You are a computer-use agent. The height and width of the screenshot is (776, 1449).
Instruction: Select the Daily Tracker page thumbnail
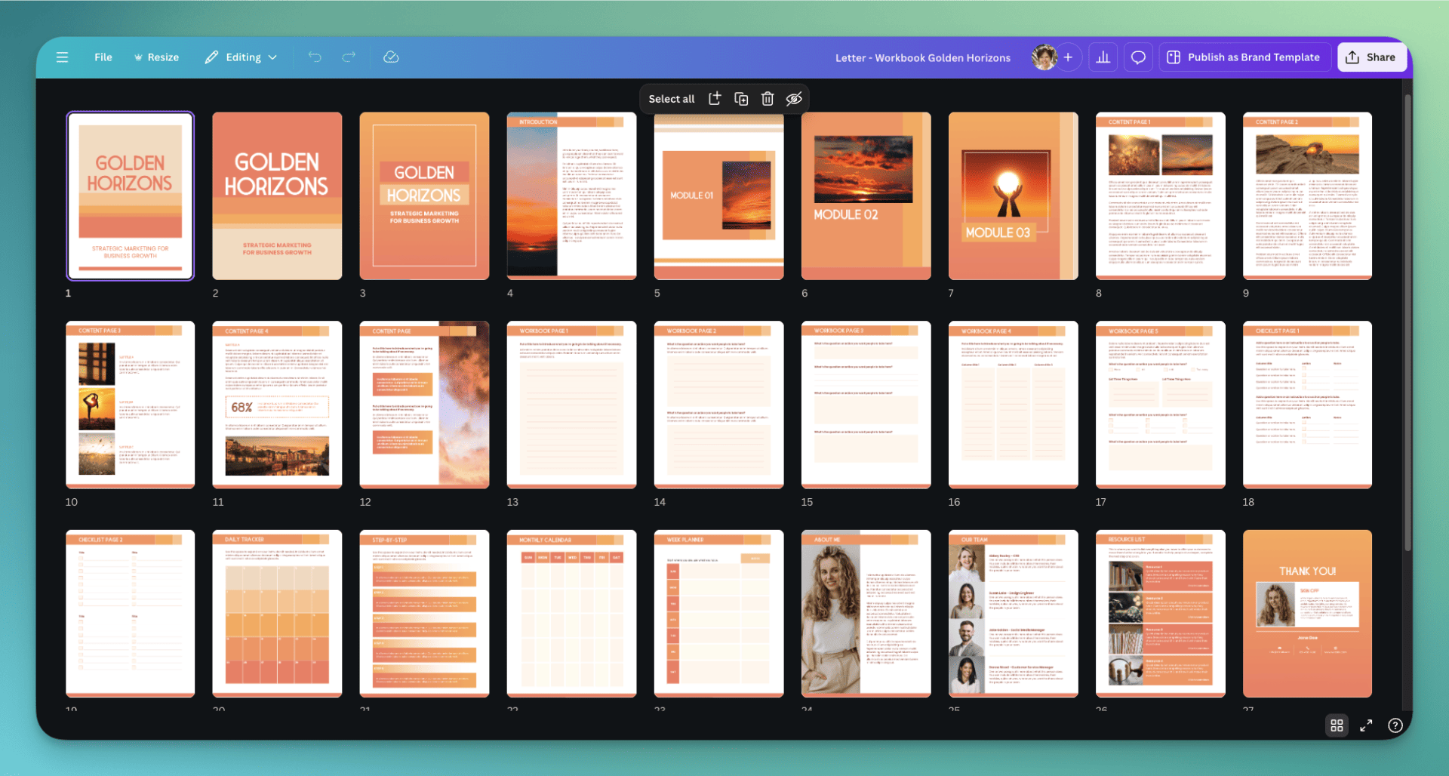[277, 614]
